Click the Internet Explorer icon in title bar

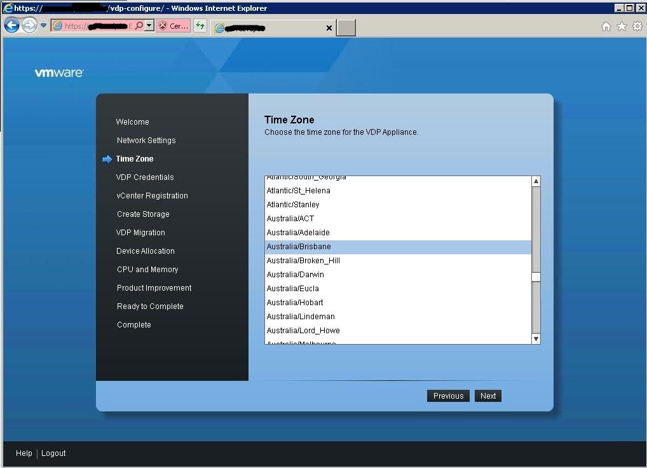[8, 8]
